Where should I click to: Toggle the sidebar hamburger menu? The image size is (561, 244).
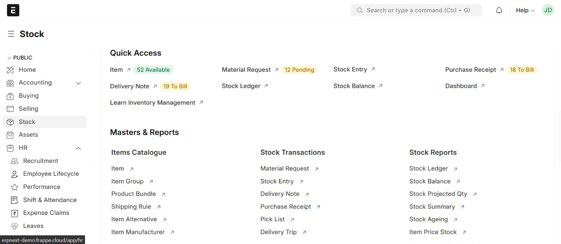pyautogui.click(x=11, y=34)
